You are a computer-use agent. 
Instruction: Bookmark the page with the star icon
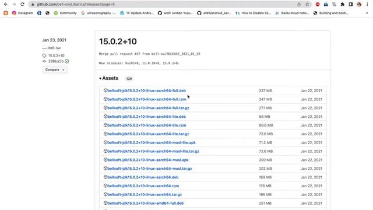click(x=307, y=4)
